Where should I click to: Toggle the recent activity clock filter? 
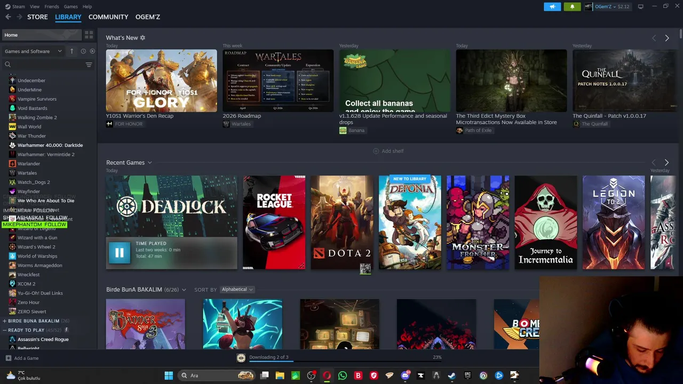83,51
